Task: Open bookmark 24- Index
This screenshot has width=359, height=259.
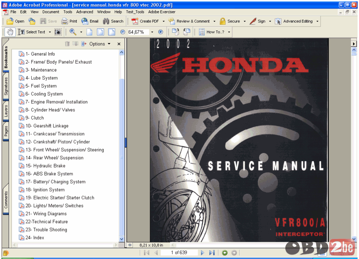Action: 34,237
